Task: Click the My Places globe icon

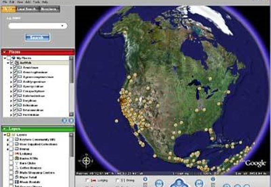Action: pyautogui.click(x=14, y=58)
